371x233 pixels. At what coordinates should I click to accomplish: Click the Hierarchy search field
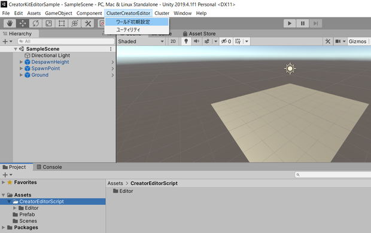coord(66,41)
